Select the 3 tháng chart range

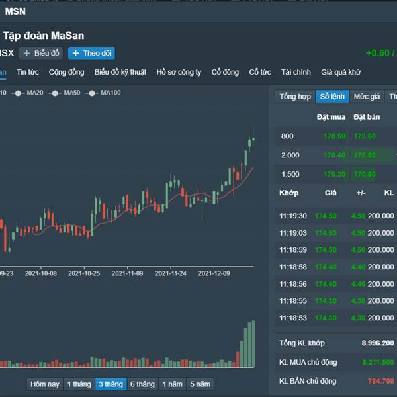(110, 384)
